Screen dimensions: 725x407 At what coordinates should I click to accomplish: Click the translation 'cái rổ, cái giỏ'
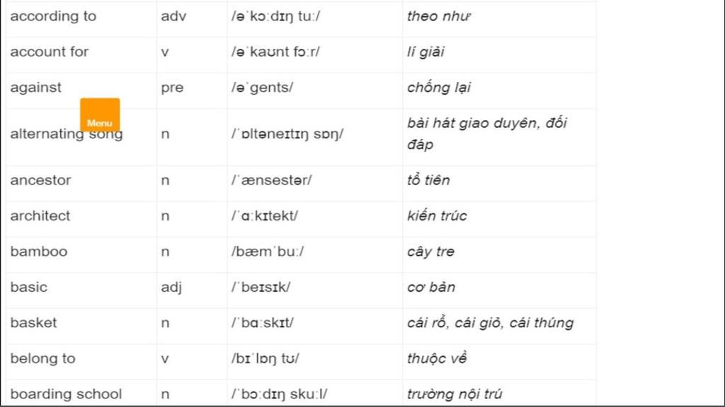click(455, 322)
